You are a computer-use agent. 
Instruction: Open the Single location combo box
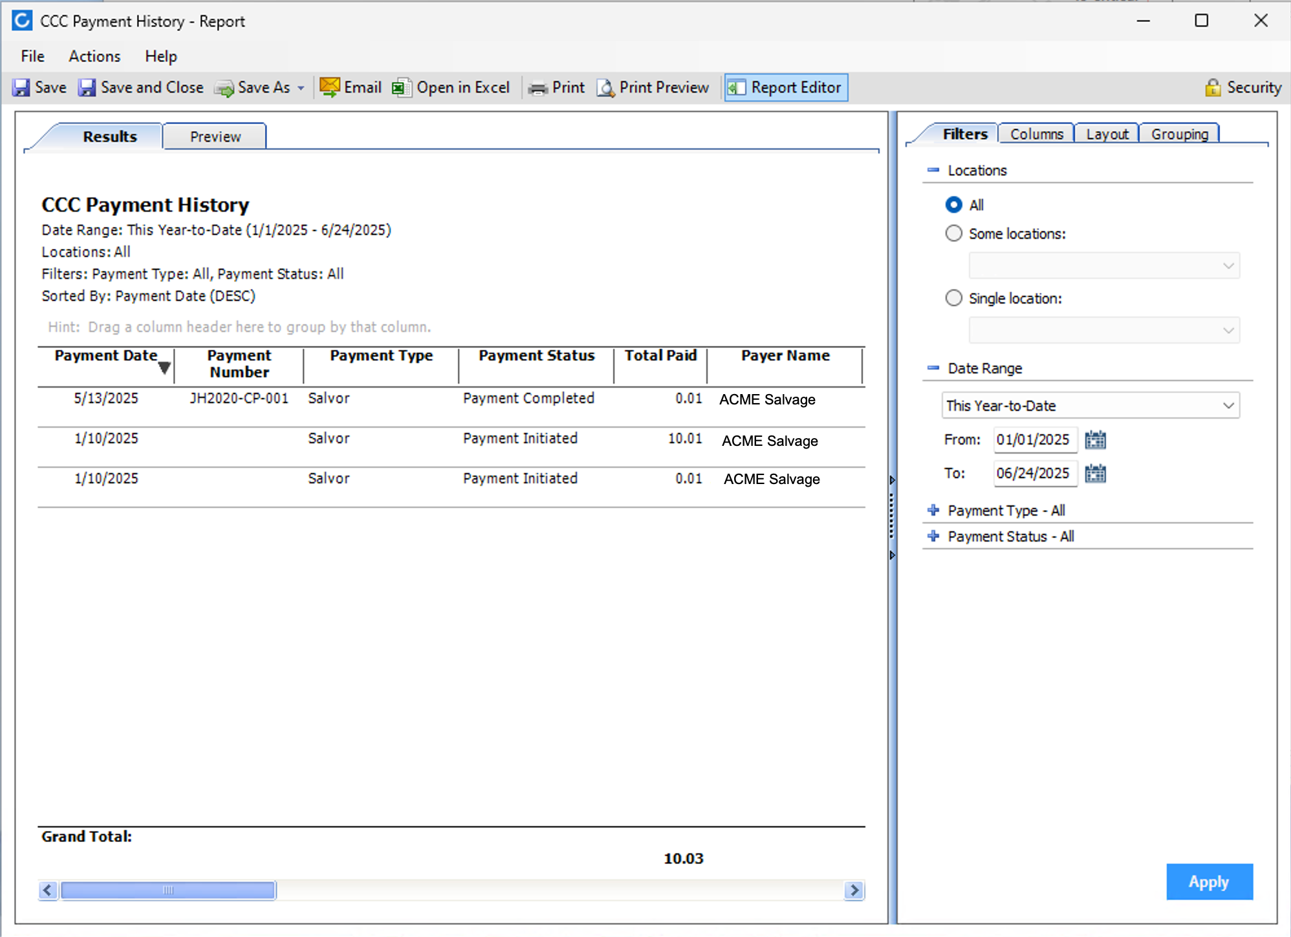pyautogui.click(x=1104, y=331)
